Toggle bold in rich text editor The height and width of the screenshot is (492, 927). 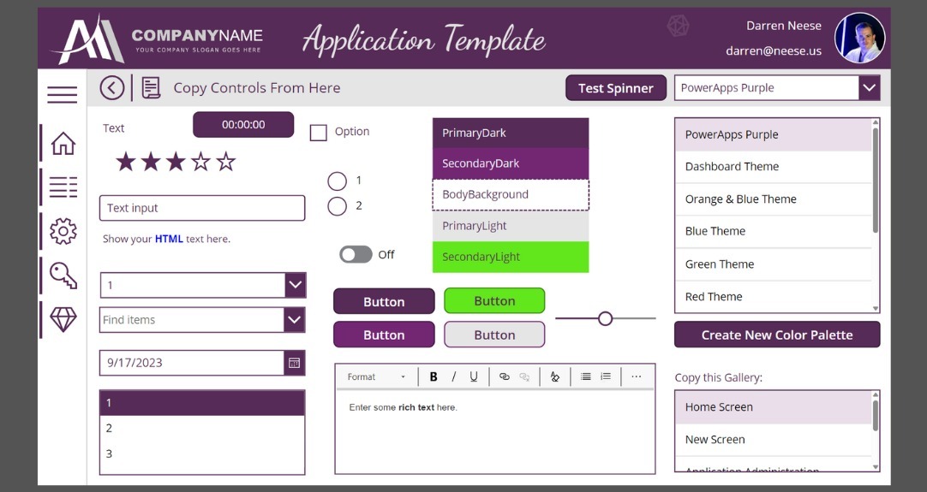(x=434, y=376)
